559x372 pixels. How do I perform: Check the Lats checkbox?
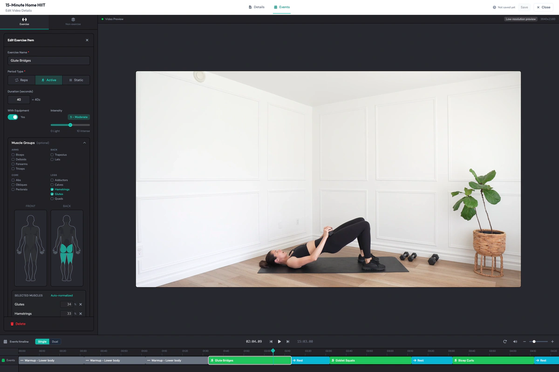click(52, 159)
